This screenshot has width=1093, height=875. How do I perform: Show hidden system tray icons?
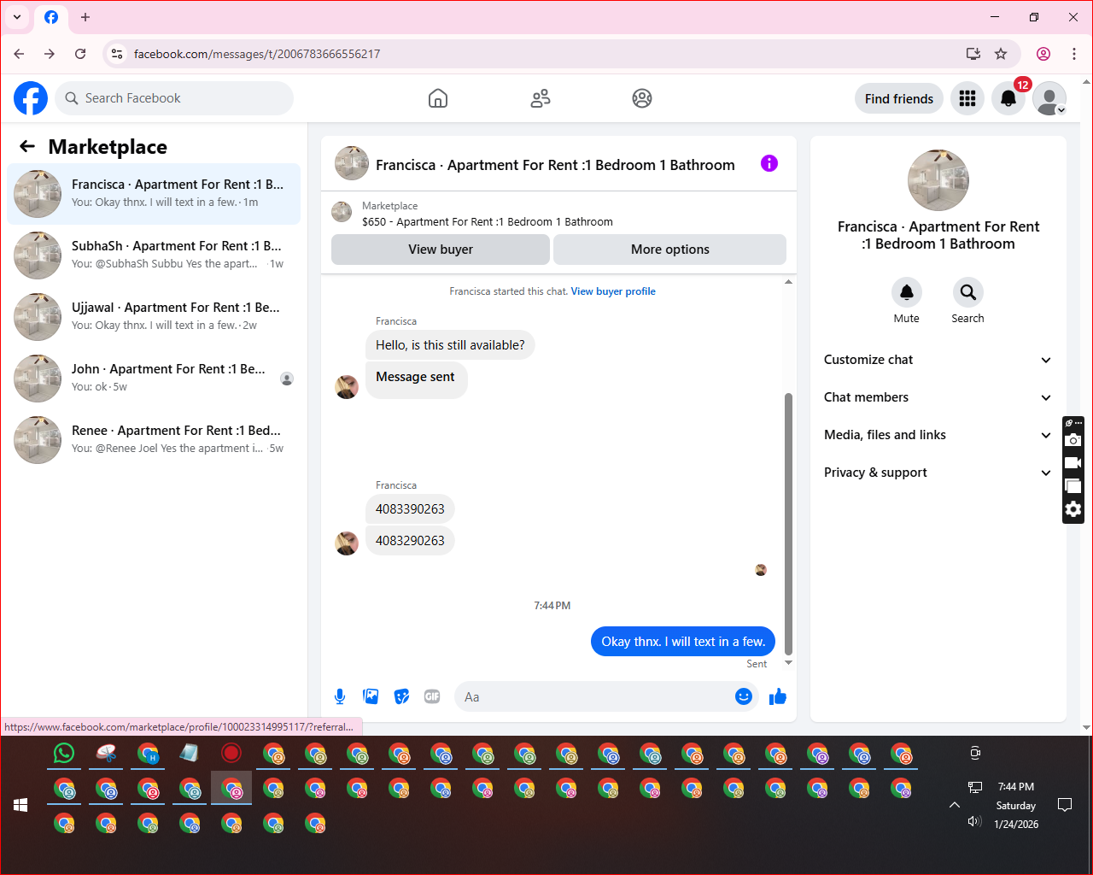(x=955, y=805)
